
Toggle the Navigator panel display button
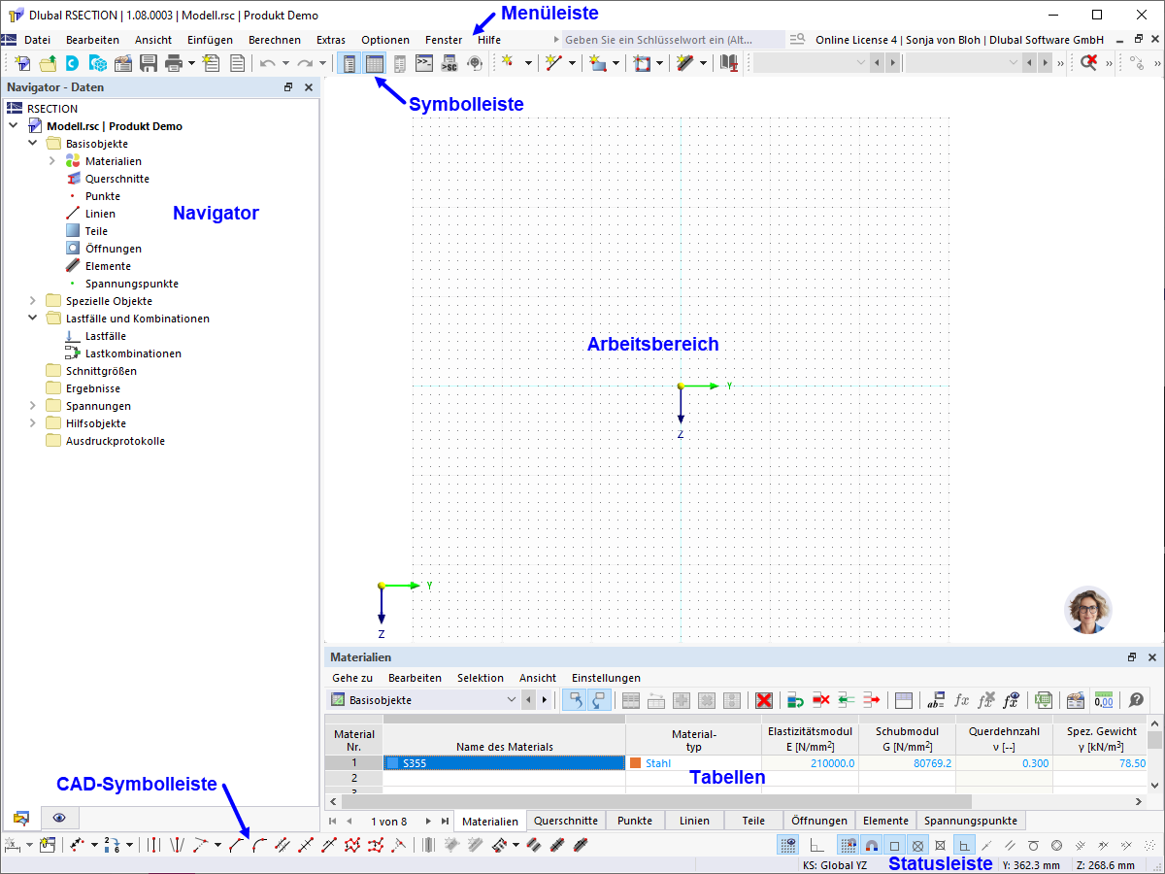point(349,63)
